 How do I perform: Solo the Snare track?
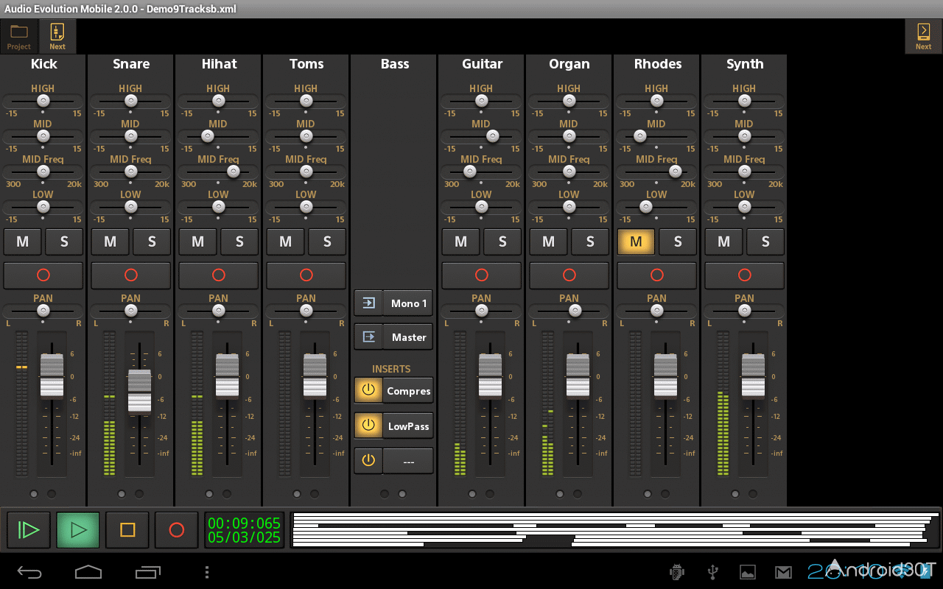coord(152,241)
